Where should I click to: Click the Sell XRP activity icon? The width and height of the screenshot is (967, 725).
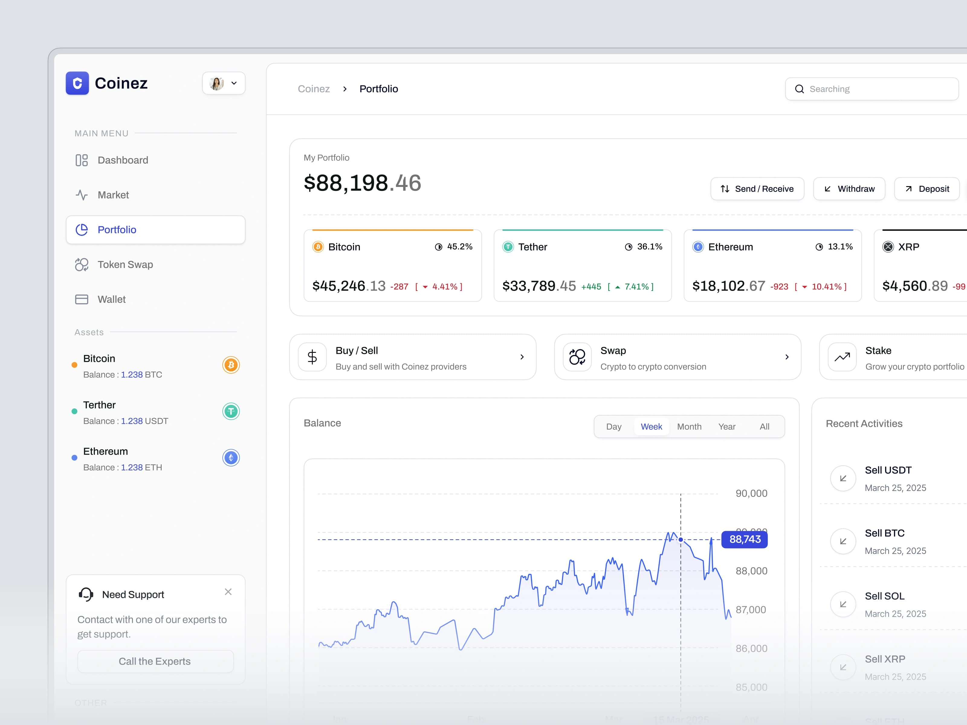843,667
